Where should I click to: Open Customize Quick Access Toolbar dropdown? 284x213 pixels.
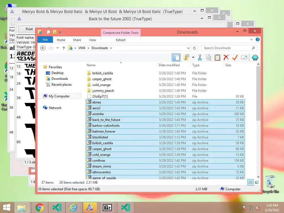pyautogui.click(x=60, y=32)
